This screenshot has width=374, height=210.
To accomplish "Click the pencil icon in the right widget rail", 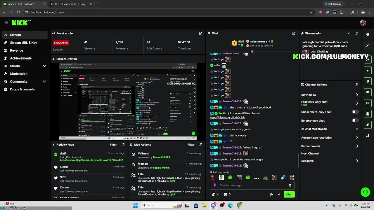I will [368, 45].
